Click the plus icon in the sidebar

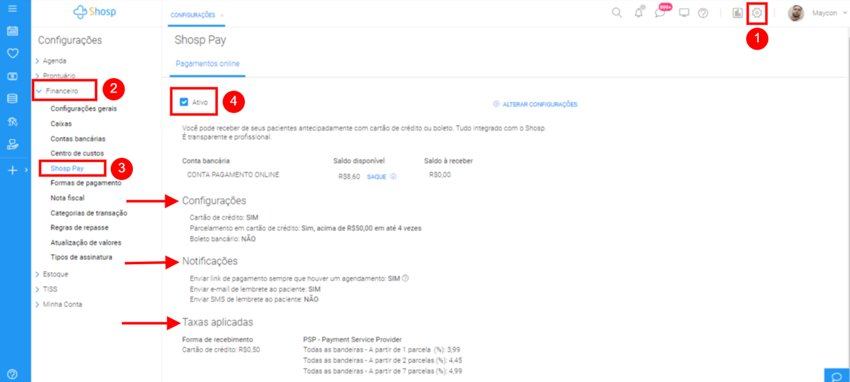click(12, 171)
